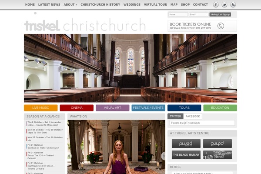261x174 pixels.
Task: Open the purple Visual Art category
Action: coord(113,108)
